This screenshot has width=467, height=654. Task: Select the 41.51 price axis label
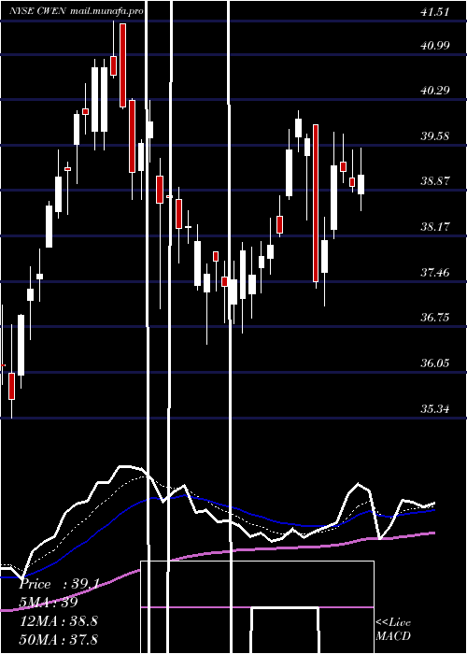[x=435, y=12]
